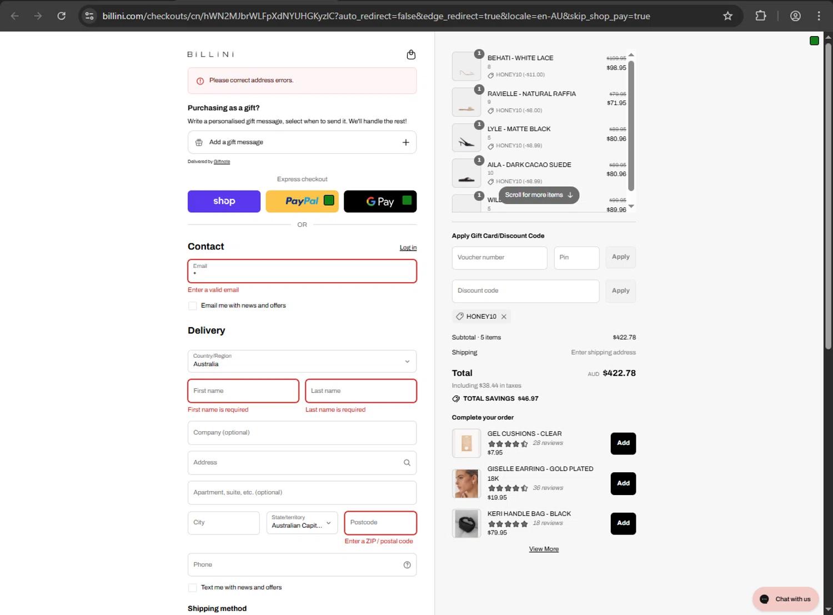The width and height of the screenshot is (833, 615).
Task: Tick Email me with news and offers
Action: coord(192,306)
